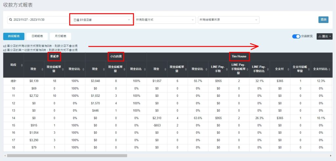Click right arrow of horizontal scrollbar
The height and width of the screenshot is (161, 336).
[x=330, y=155]
